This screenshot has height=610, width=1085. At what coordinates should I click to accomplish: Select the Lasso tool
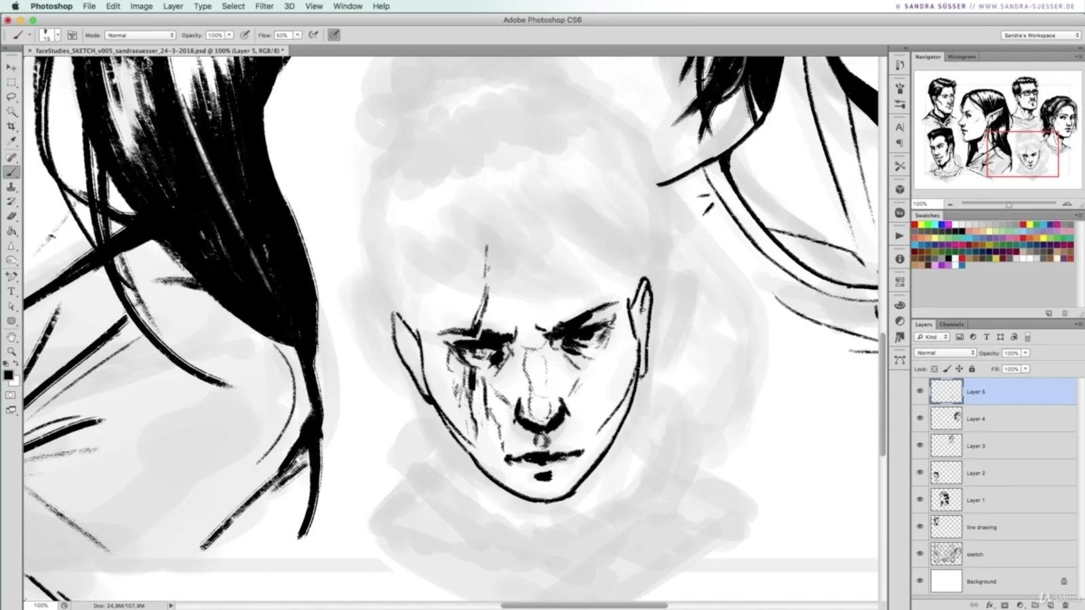pos(12,97)
